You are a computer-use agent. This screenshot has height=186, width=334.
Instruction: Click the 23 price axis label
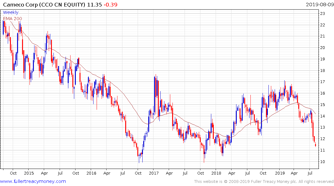(x=323, y=13)
